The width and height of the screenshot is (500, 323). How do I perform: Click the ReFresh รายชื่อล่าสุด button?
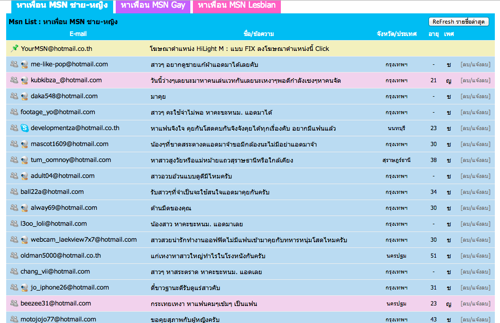458,22
